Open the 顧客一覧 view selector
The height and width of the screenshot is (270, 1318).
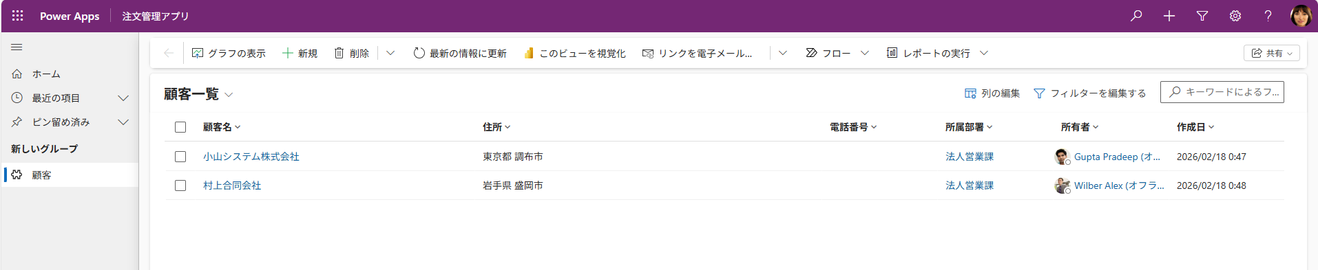click(x=198, y=94)
